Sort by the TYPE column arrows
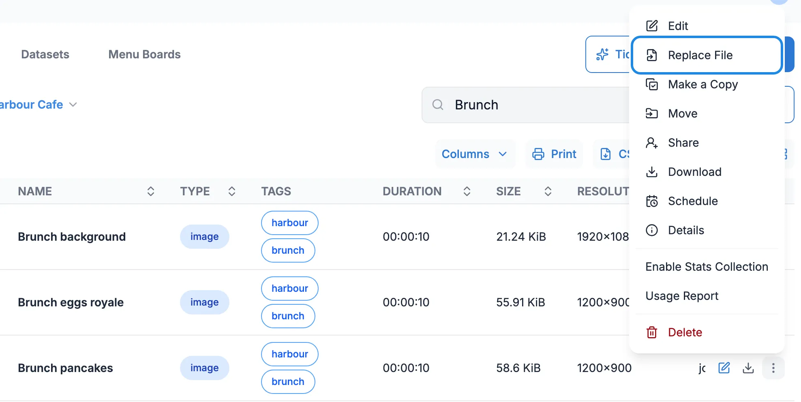This screenshot has height=402, width=801. (231, 191)
